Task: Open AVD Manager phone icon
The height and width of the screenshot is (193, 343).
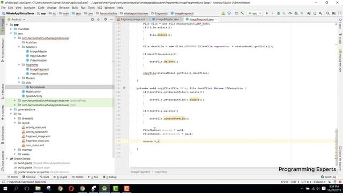Action: point(315,13)
